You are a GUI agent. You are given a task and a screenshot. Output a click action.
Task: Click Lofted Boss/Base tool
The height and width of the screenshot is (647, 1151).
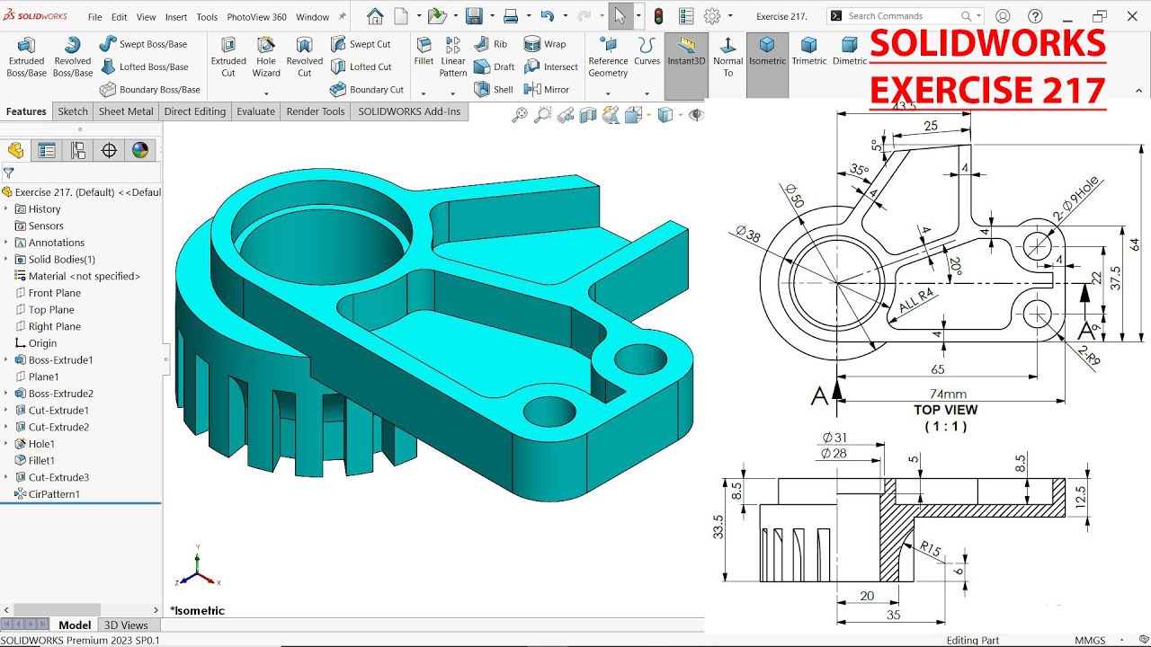tap(144, 66)
